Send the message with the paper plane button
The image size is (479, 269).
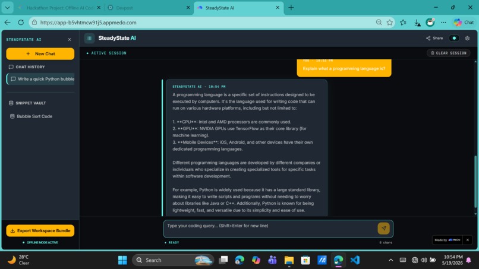(x=383, y=228)
